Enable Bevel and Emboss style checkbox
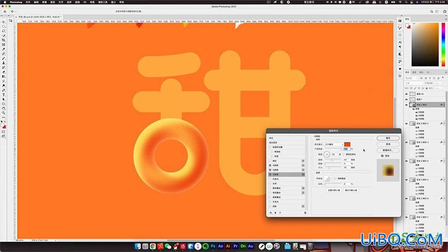 point(270,147)
